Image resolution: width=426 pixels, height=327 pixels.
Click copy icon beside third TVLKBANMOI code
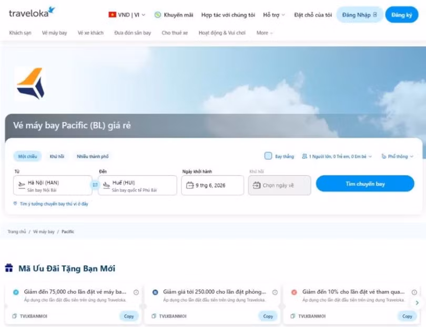(x=293, y=316)
